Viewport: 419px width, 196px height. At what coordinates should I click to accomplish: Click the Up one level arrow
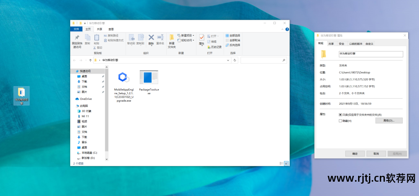(90, 60)
